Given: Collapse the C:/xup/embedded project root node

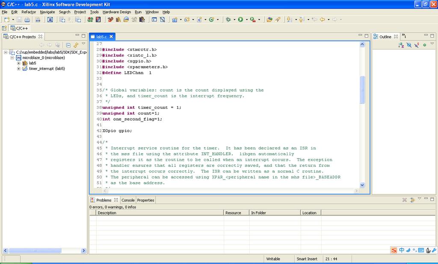Looking at the screenshot, I should pos(6,52).
